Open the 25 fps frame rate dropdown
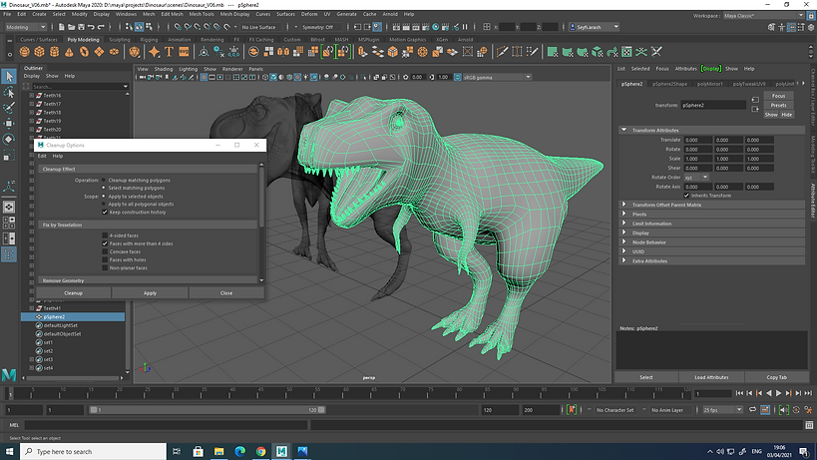The height and width of the screenshot is (460, 817). click(x=722, y=410)
